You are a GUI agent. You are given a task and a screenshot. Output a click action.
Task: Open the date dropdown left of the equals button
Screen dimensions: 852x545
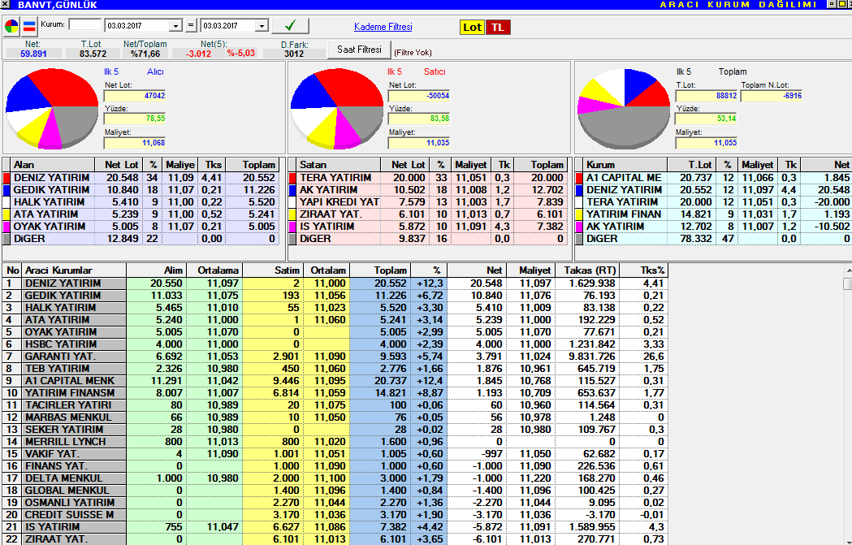tap(175, 26)
